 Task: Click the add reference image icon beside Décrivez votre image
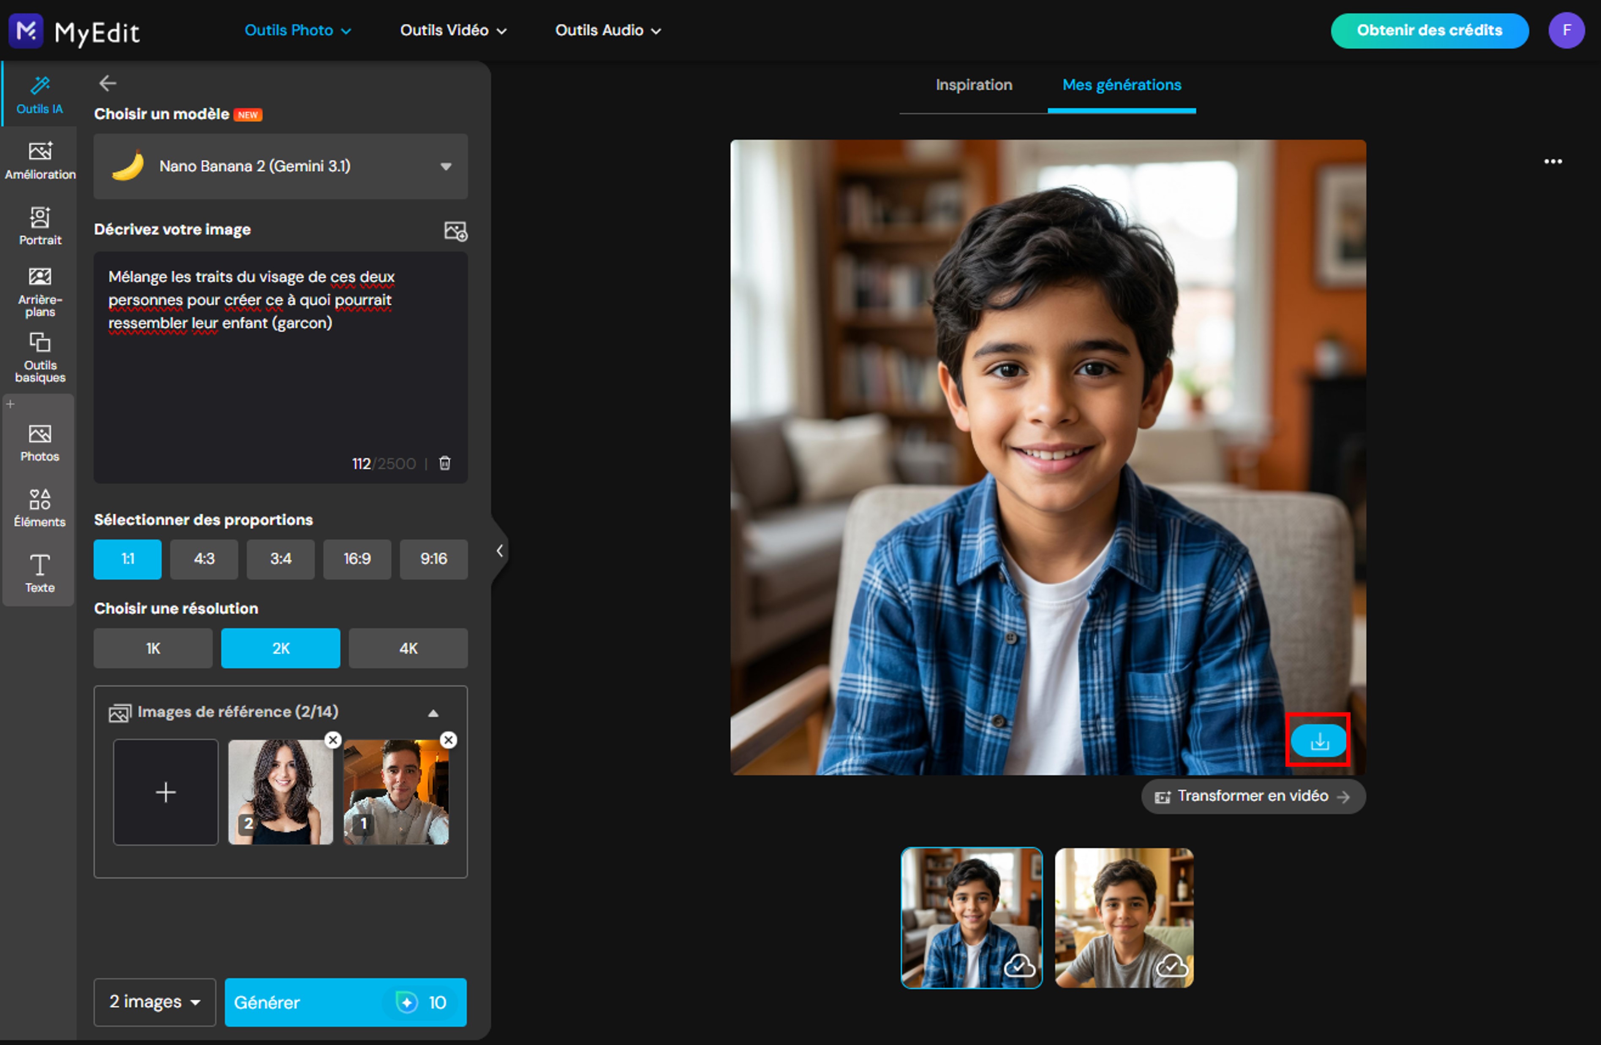coord(455,231)
